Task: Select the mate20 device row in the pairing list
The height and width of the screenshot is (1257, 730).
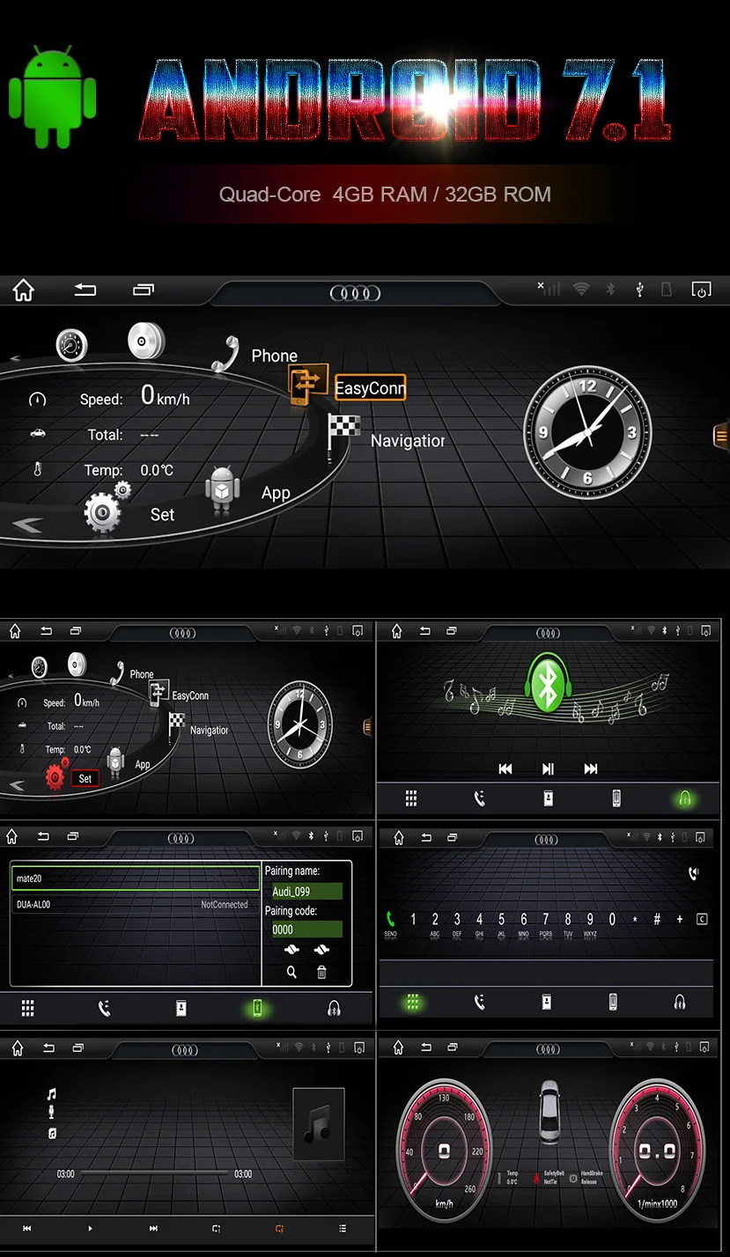Action: tap(136, 878)
